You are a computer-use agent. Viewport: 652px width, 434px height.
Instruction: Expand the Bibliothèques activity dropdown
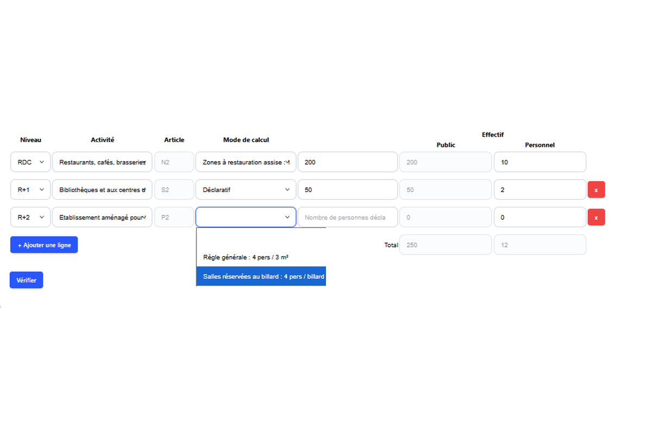(102, 190)
